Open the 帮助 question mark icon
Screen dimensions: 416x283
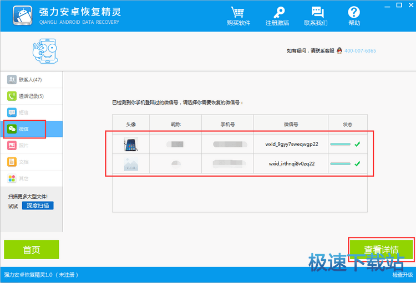354,12
